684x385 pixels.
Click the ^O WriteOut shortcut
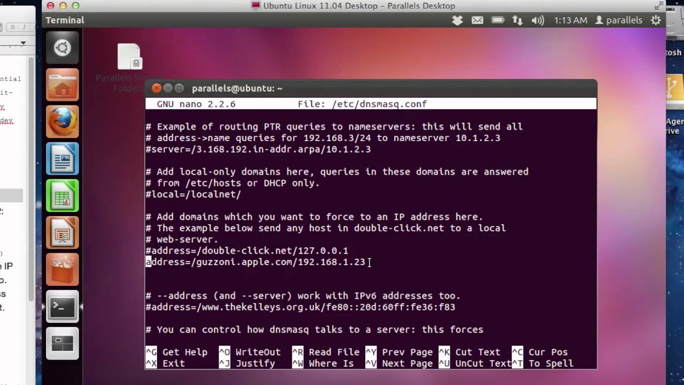(x=250, y=352)
